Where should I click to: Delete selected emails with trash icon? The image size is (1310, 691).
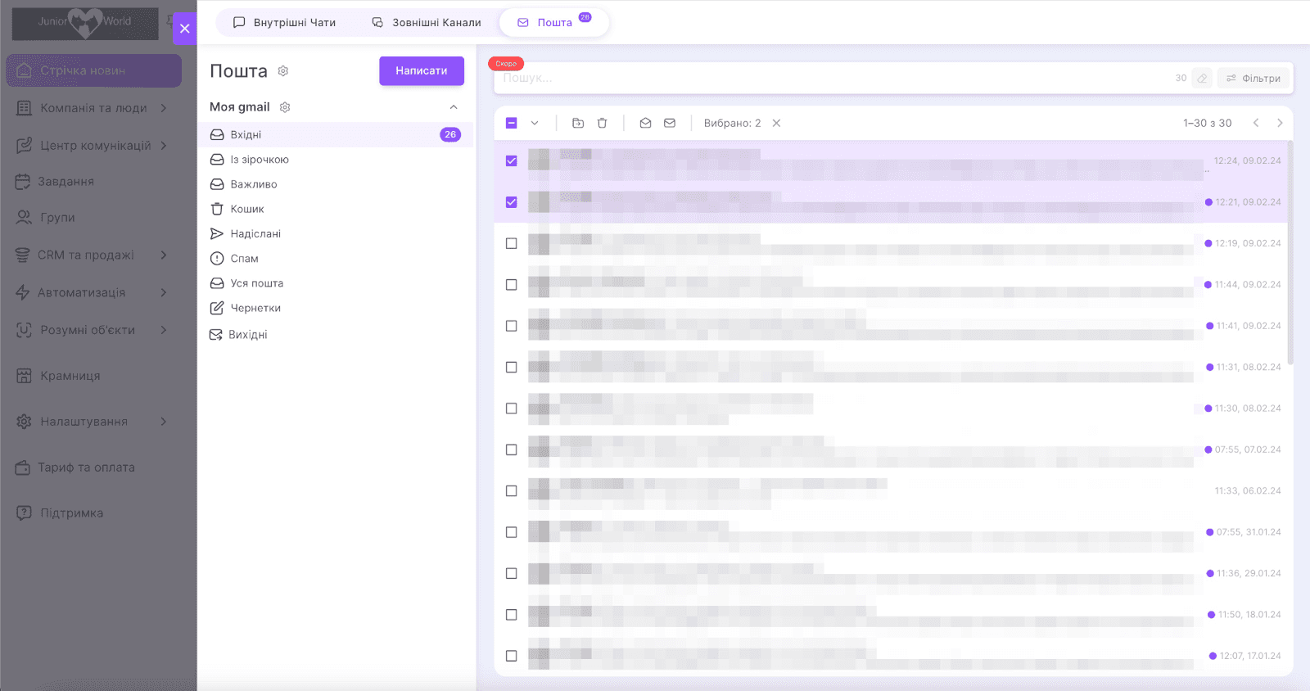602,123
